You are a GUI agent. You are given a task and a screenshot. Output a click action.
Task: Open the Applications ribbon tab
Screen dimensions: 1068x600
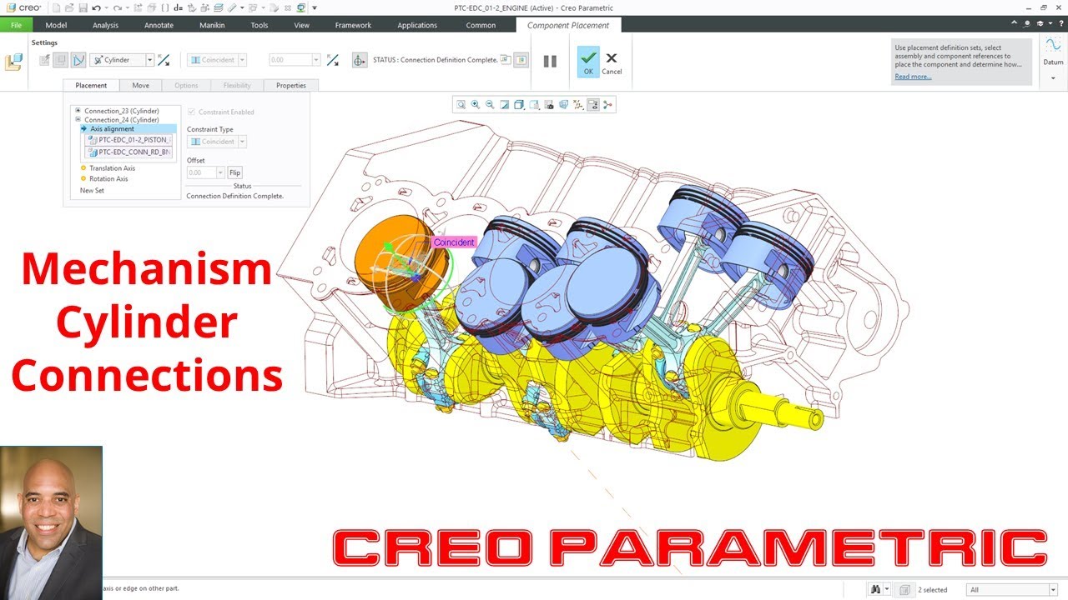[417, 25]
